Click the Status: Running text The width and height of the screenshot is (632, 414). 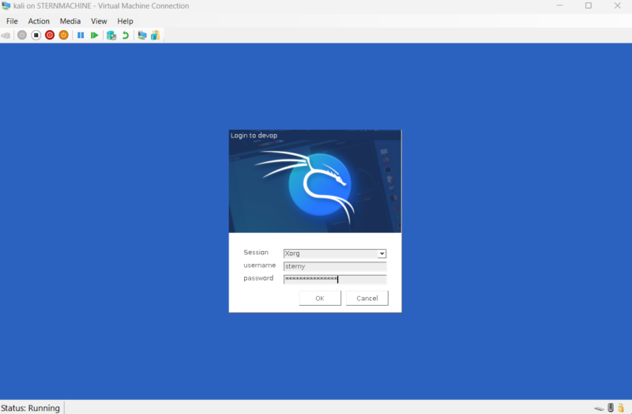[30, 408]
